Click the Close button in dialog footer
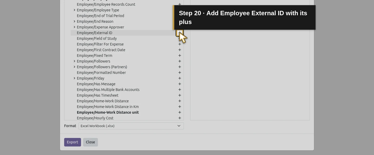374x155 pixels. [90, 142]
